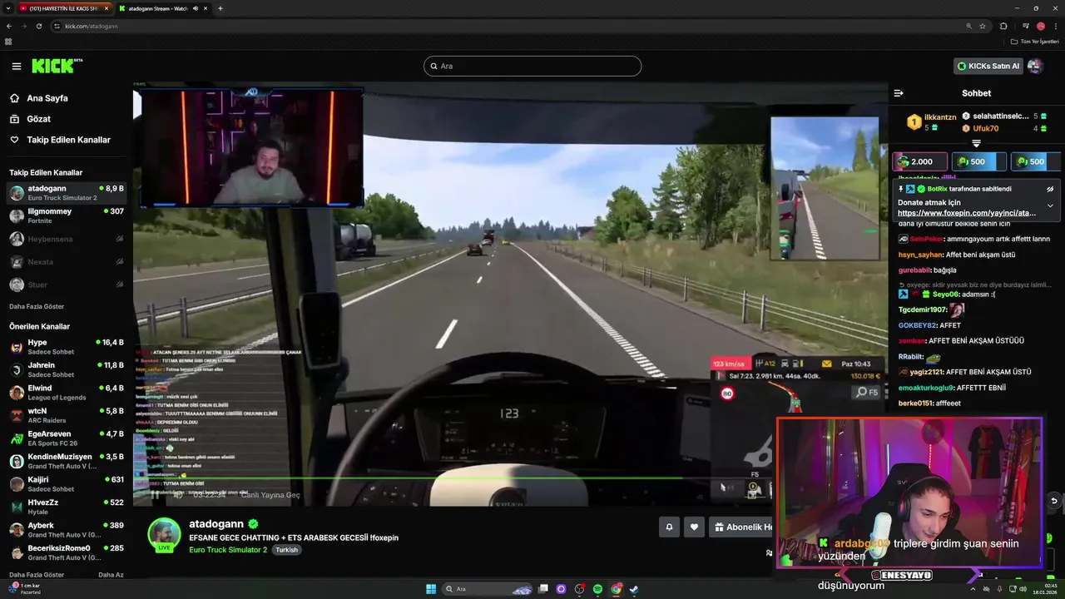Image resolution: width=1065 pixels, height=599 pixels.
Task: Click Canlı Yayına Geç in player
Action: [x=270, y=495]
